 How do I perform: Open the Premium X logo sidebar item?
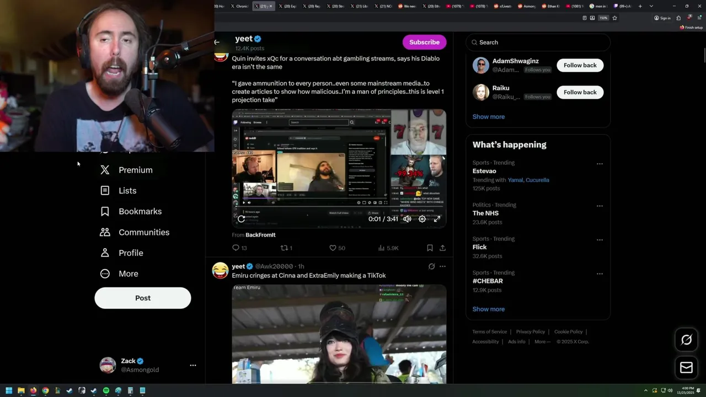click(x=126, y=170)
